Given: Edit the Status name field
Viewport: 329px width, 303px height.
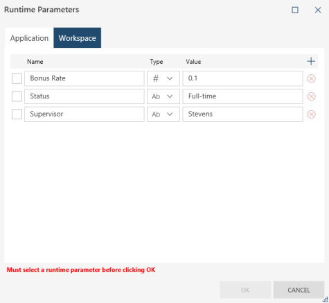Looking at the screenshot, I should (85, 96).
